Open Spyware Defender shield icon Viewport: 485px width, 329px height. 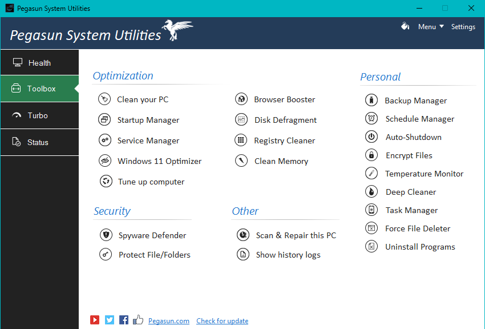pyautogui.click(x=106, y=235)
